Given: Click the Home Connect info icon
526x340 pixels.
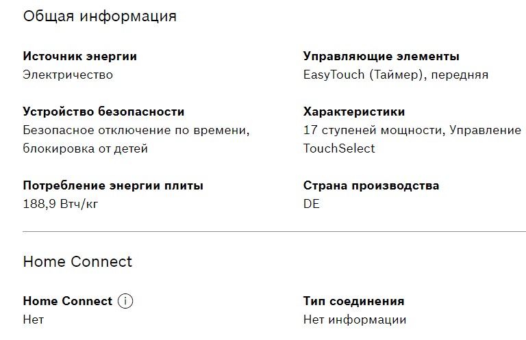Looking at the screenshot, I should coord(125,301).
